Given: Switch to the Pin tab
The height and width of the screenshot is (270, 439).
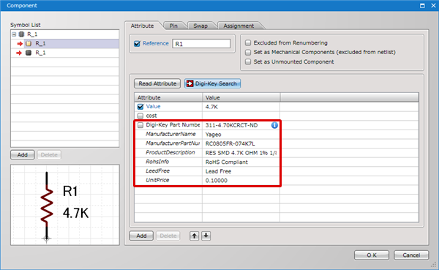Looking at the screenshot, I should [173, 26].
